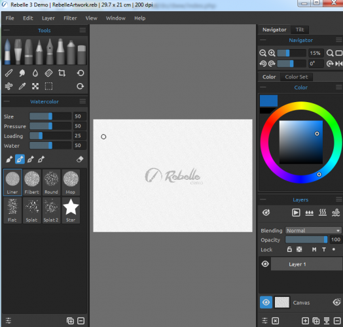Image resolution: width=343 pixels, height=327 pixels.
Task: Open the Blending mode dropdown
Action: click(x=313, y=231)
